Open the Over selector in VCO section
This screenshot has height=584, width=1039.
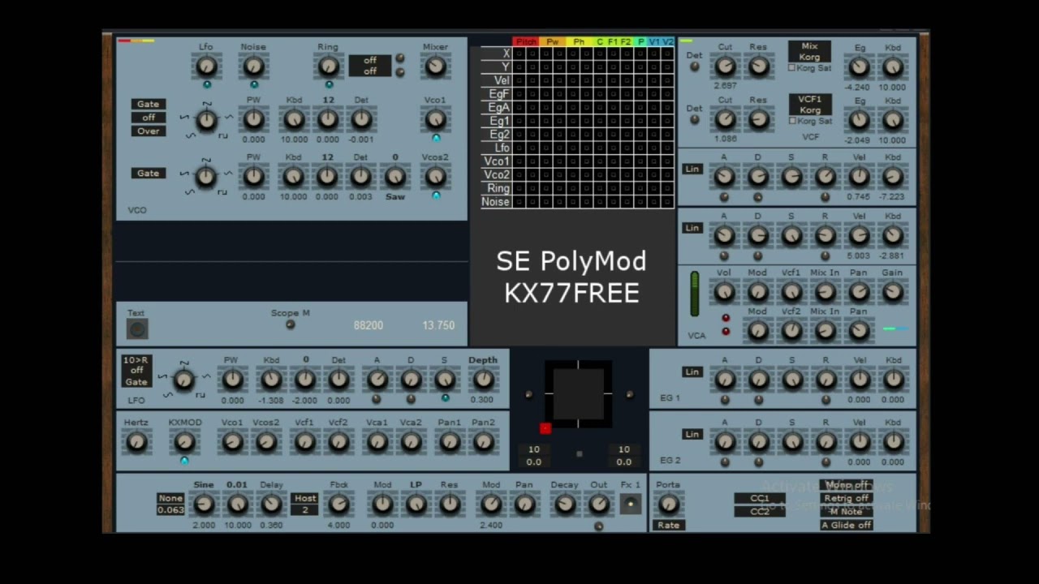click(x=149, y=131)
